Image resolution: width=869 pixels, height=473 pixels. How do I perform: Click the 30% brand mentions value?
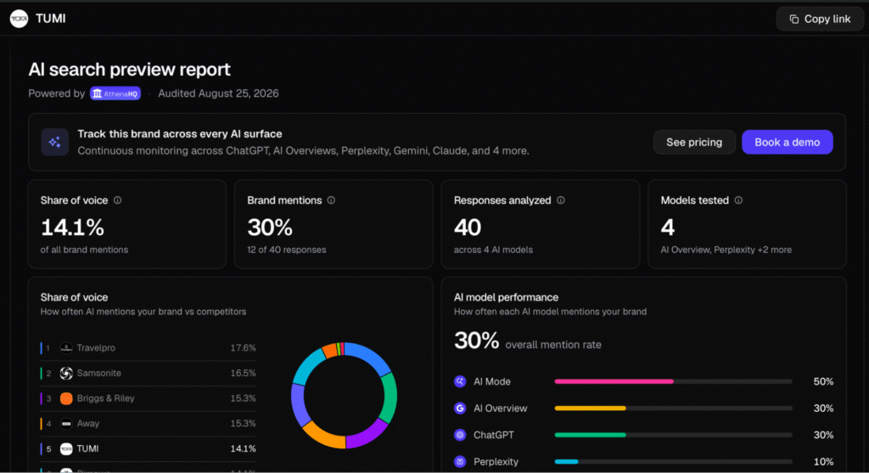pyautogui.click(x=270, y=228)
